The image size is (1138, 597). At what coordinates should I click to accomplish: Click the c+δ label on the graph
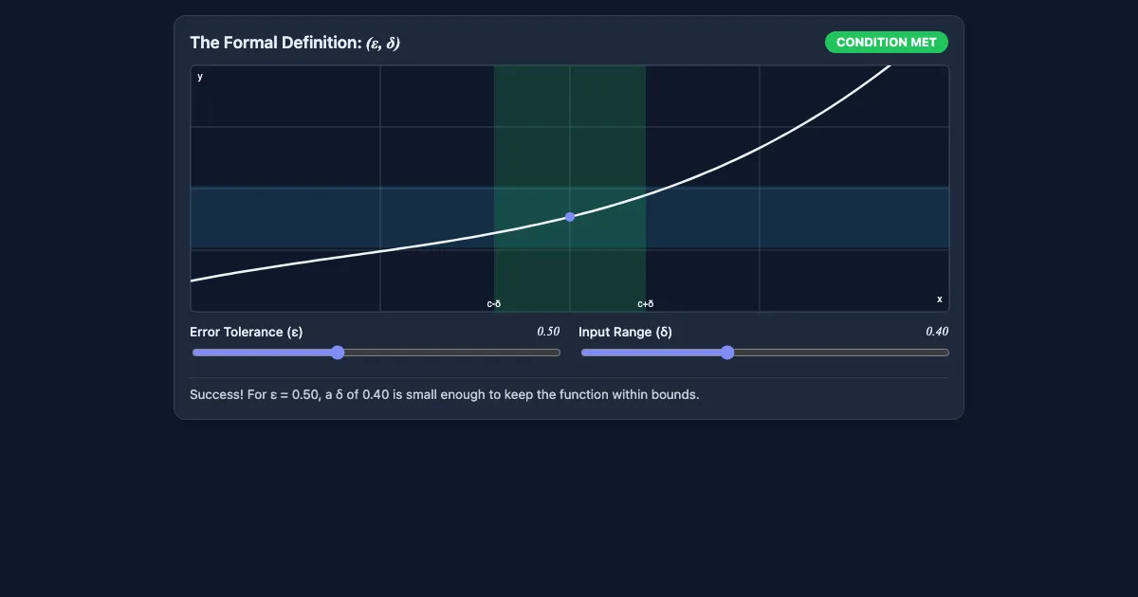tap(646, 304)
